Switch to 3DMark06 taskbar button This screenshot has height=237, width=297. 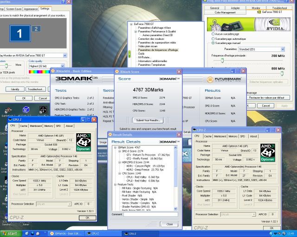point(66,234)
